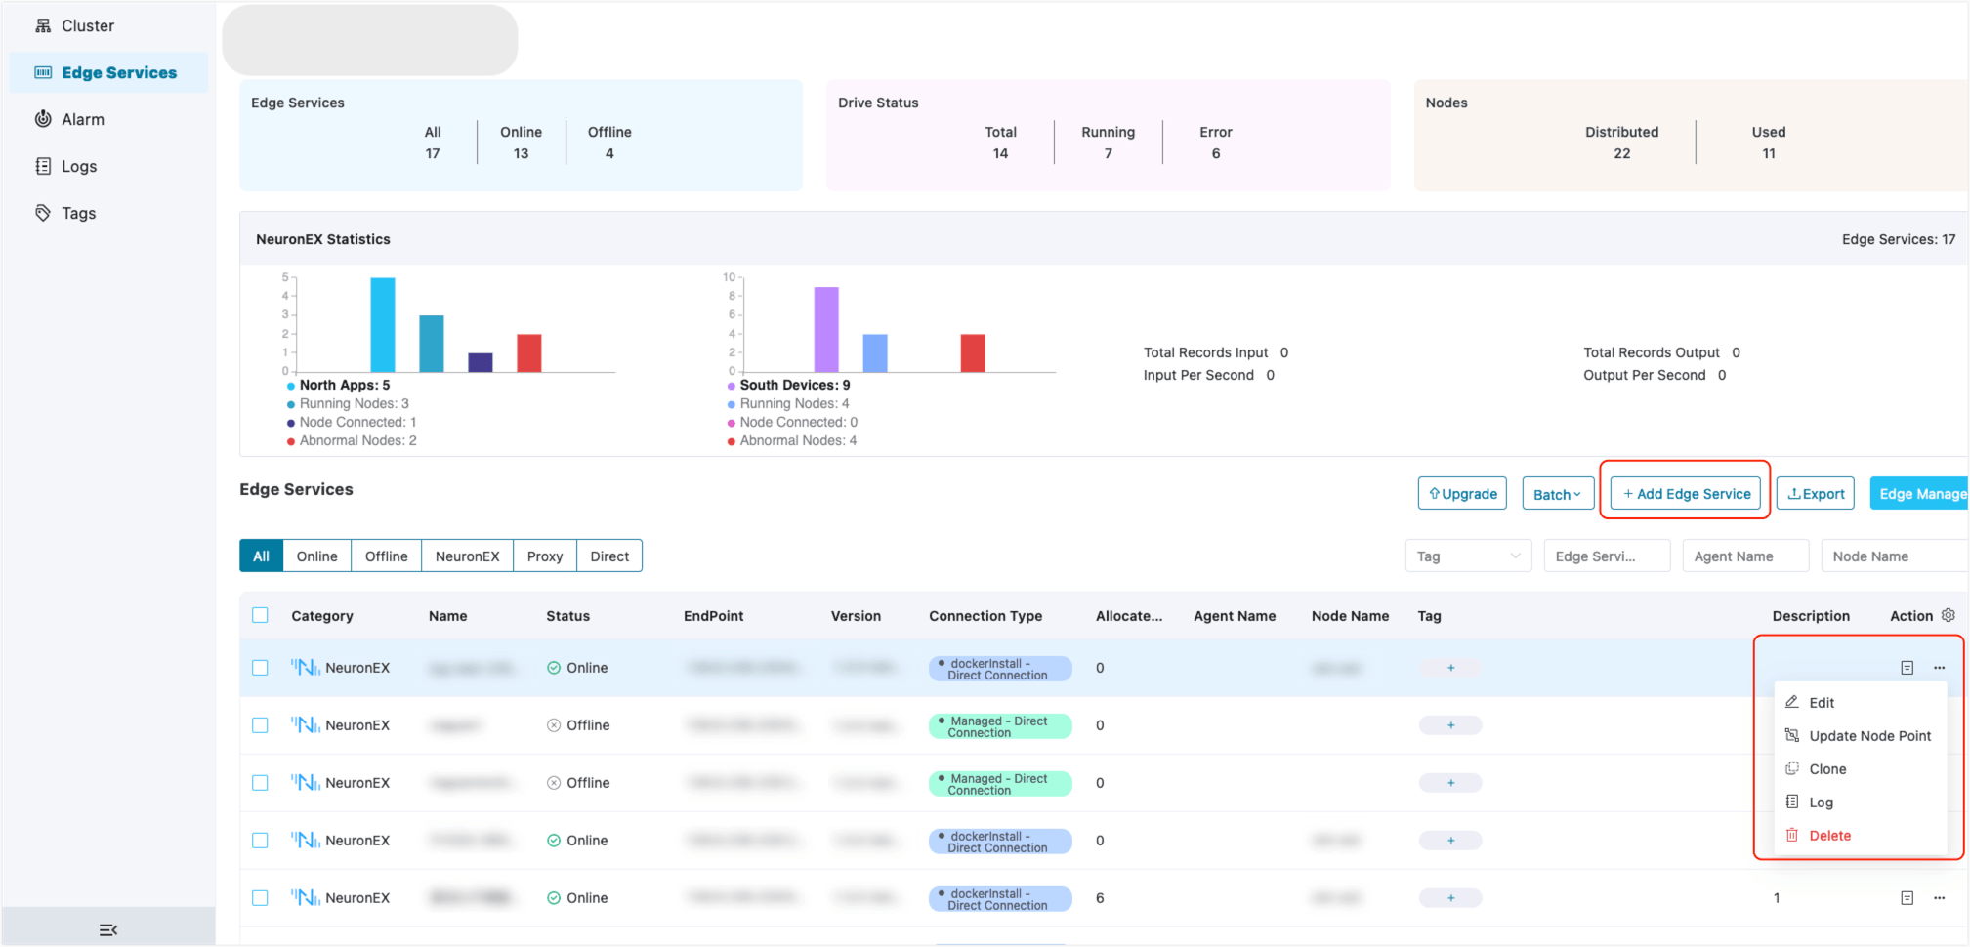Click the Alarm icon in sidebar
1970x947 pixels.
point(43,119)
